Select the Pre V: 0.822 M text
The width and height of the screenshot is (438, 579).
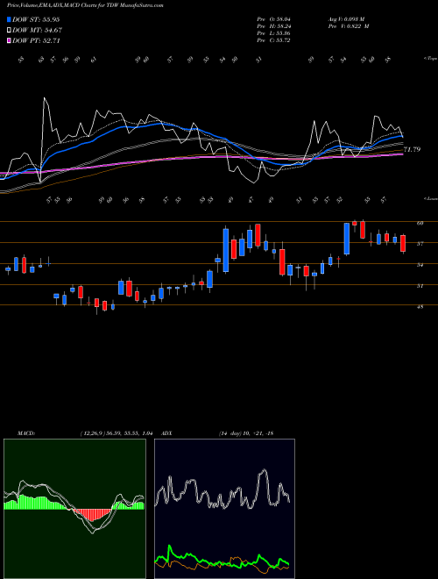click(349, 26)
